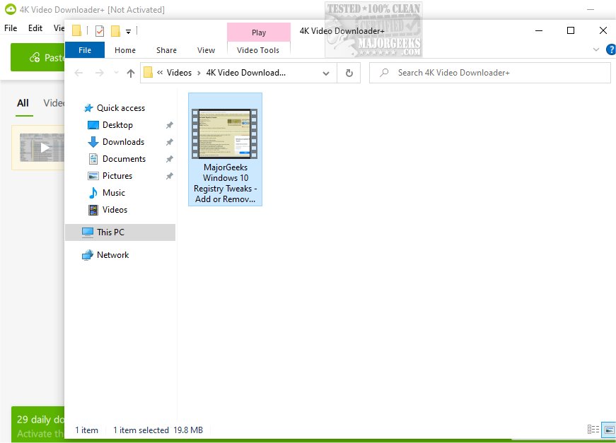Click the folder icon in Explorer title bar

[76, 30]
